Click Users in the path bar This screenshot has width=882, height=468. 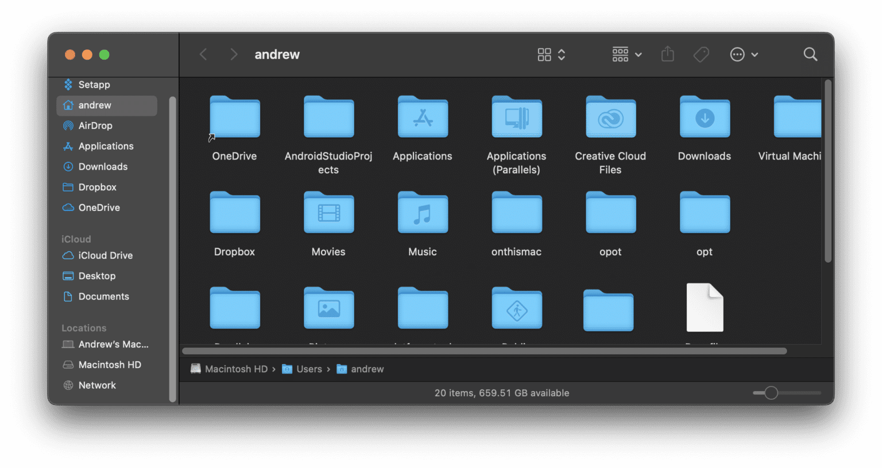[308, 369]
